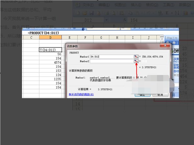The image size is (194, 145).
Task: Click the Excel document icon left of 文件
Action: click(x=77, y=5)
